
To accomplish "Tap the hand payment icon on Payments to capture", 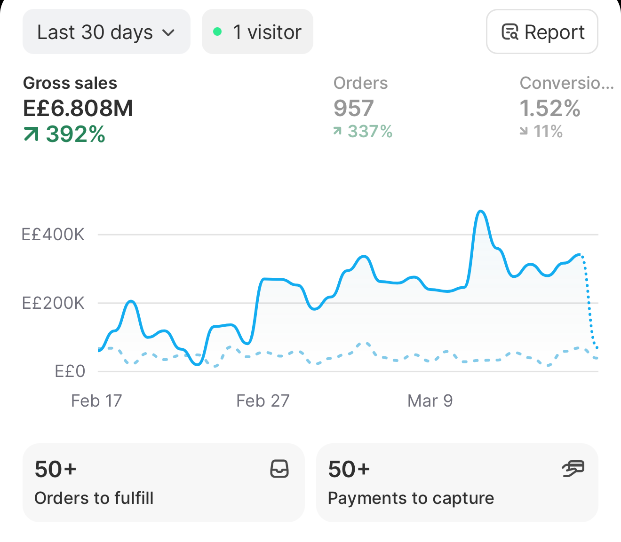I will [x=573, y=469].
